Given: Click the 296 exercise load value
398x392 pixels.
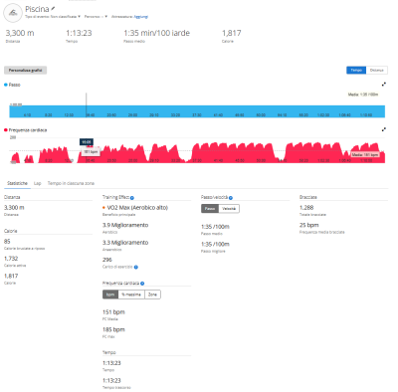Looking at the screenshot, I should coord(107,260).
